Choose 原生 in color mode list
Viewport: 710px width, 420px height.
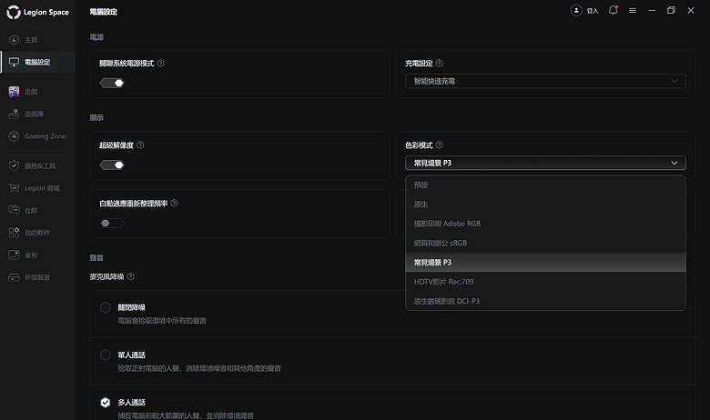pyautogui.click(x=545, y=205)
